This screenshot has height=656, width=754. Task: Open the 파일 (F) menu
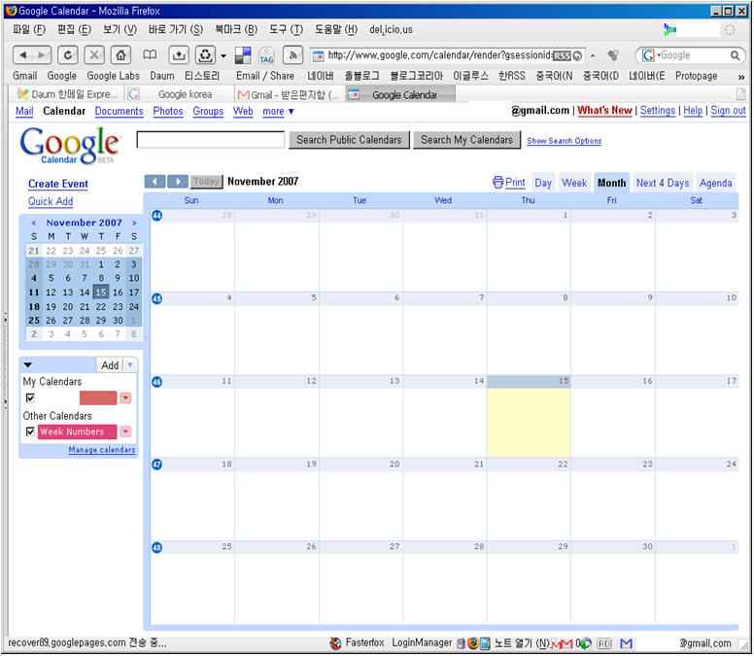(x=29, y=30)
